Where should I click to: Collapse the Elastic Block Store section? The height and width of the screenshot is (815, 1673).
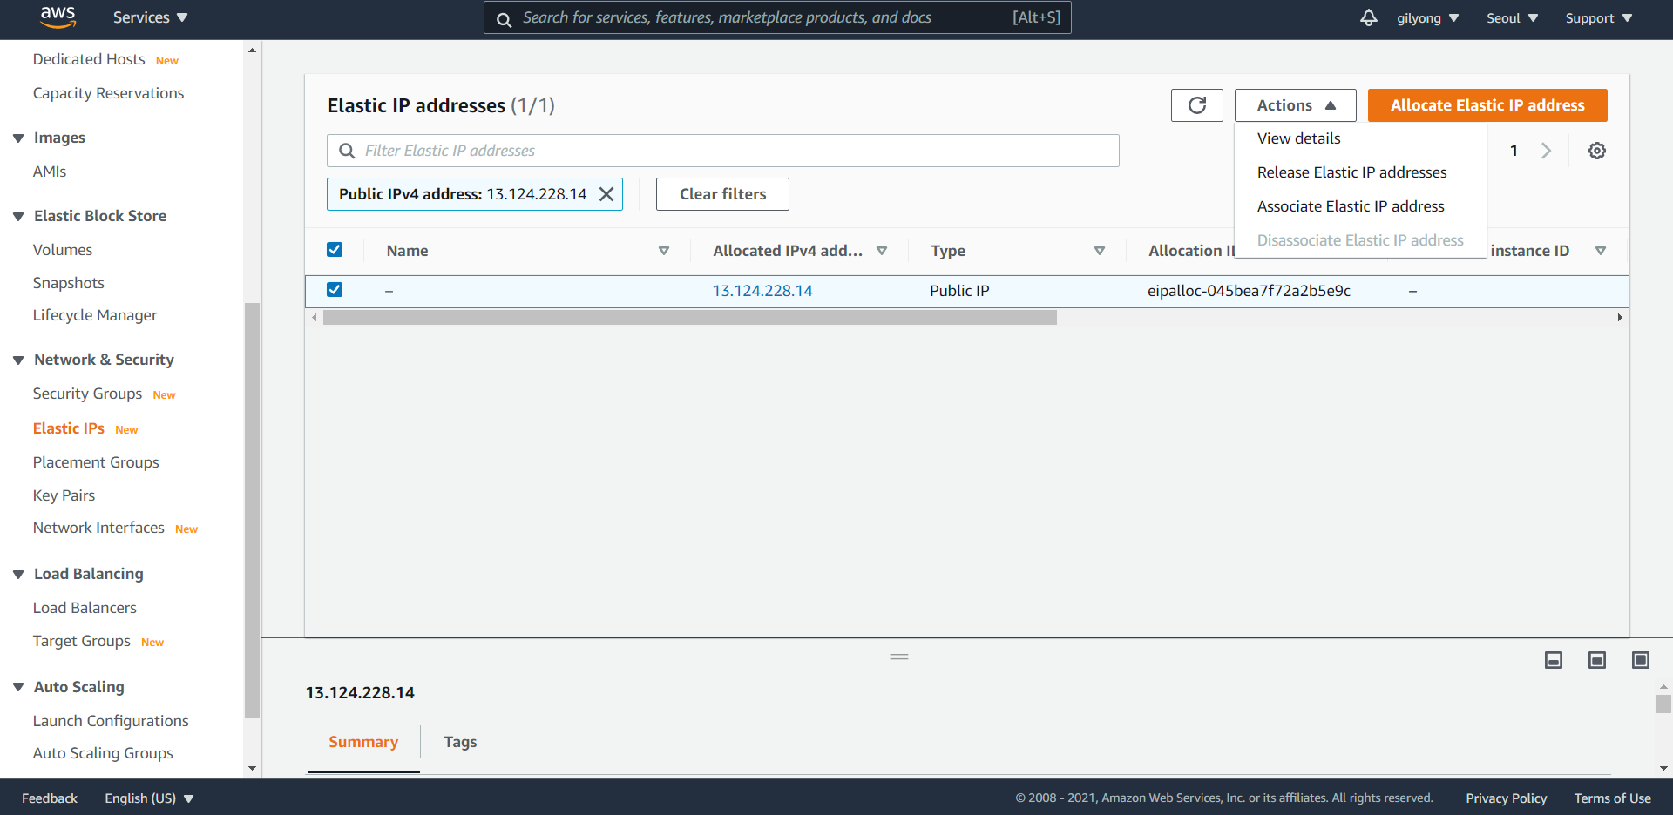click(x=18, y=217)
